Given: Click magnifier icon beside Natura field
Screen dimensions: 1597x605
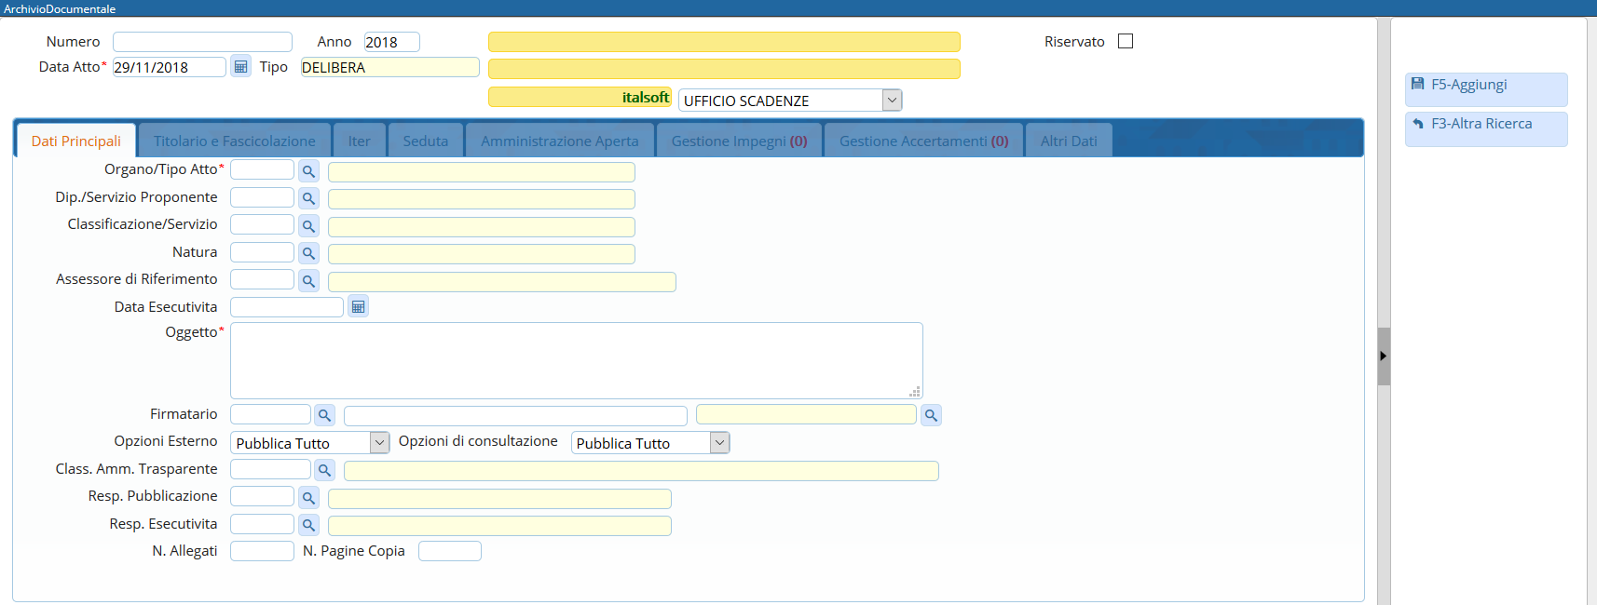Looking at the screenshot, I should pos(308,253).
